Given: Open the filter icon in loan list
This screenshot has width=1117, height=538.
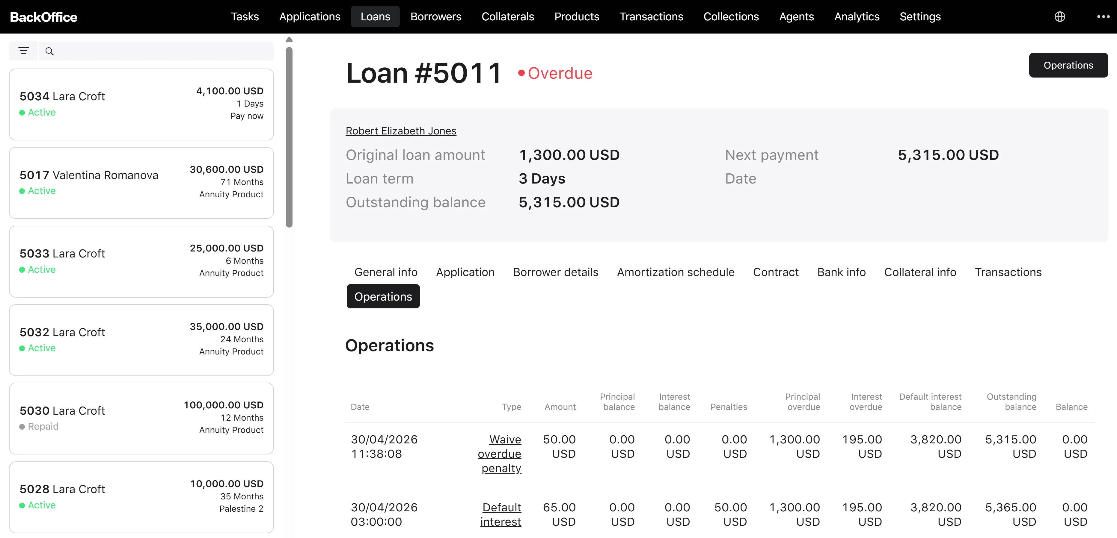Looking at the screenshot, I should [23, 51].
